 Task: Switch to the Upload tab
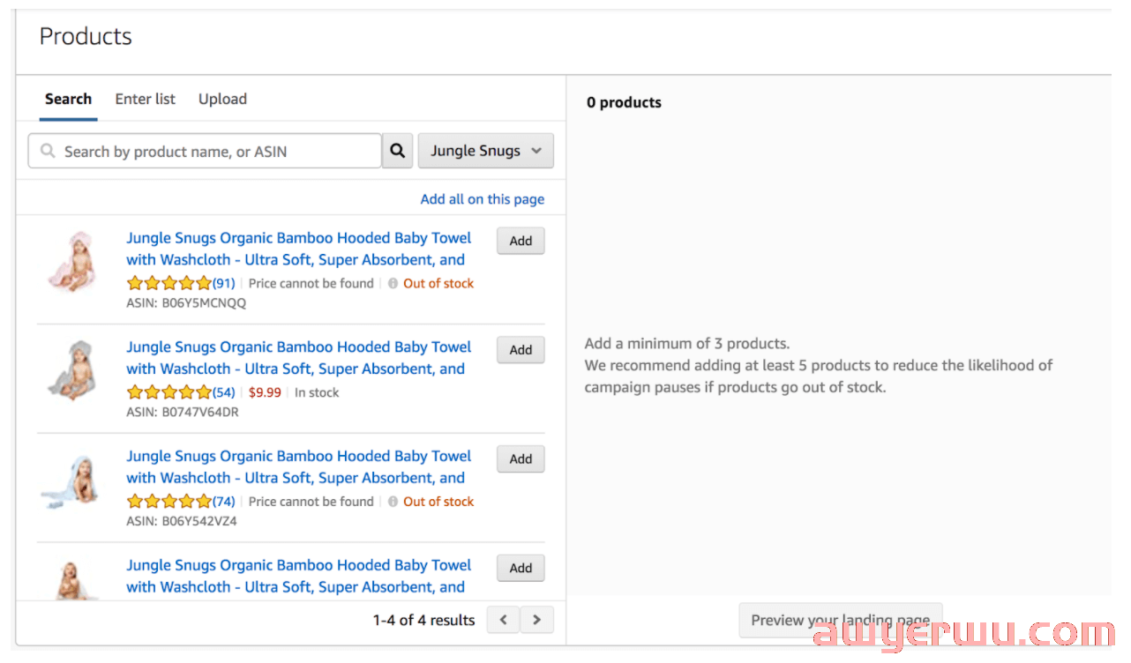pos(222,99)
